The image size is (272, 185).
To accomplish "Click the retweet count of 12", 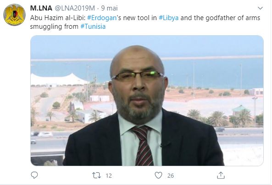I will coord(109,176).
